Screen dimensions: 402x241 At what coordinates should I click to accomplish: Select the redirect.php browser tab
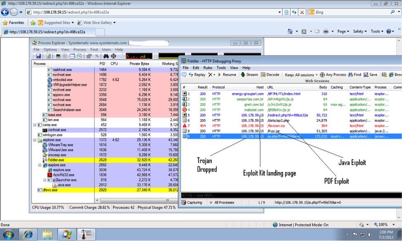pos(48,32)
